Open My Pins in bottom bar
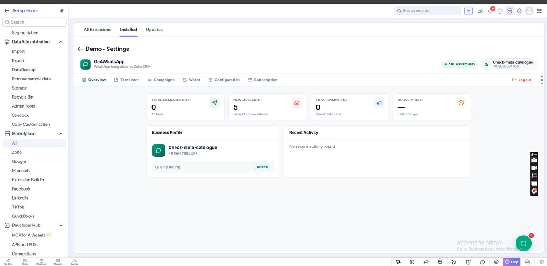Image resolution: width=547 pixels, height=266 pixels. [8, 262]
